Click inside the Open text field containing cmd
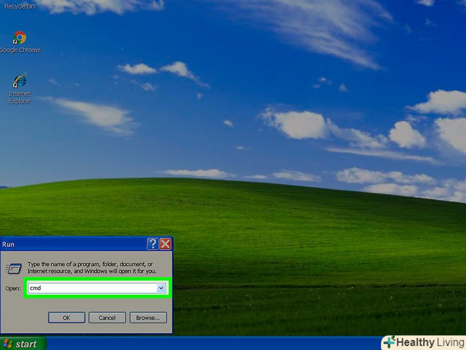The height and width of the screenshot is (350, 466). pyautogui.click(x=97, y=288)
